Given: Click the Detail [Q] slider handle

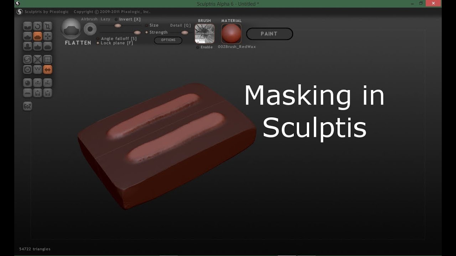Looking at the screenshot, I should [185, 33].
